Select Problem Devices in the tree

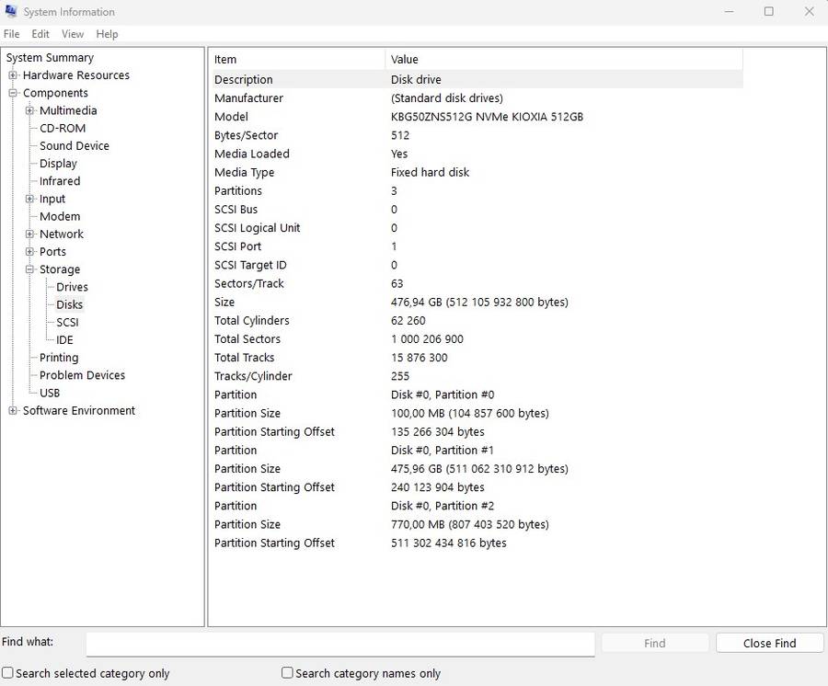click(82, 375)
